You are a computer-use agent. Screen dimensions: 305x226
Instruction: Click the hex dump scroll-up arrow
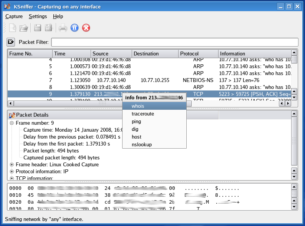tap(294, 187)
